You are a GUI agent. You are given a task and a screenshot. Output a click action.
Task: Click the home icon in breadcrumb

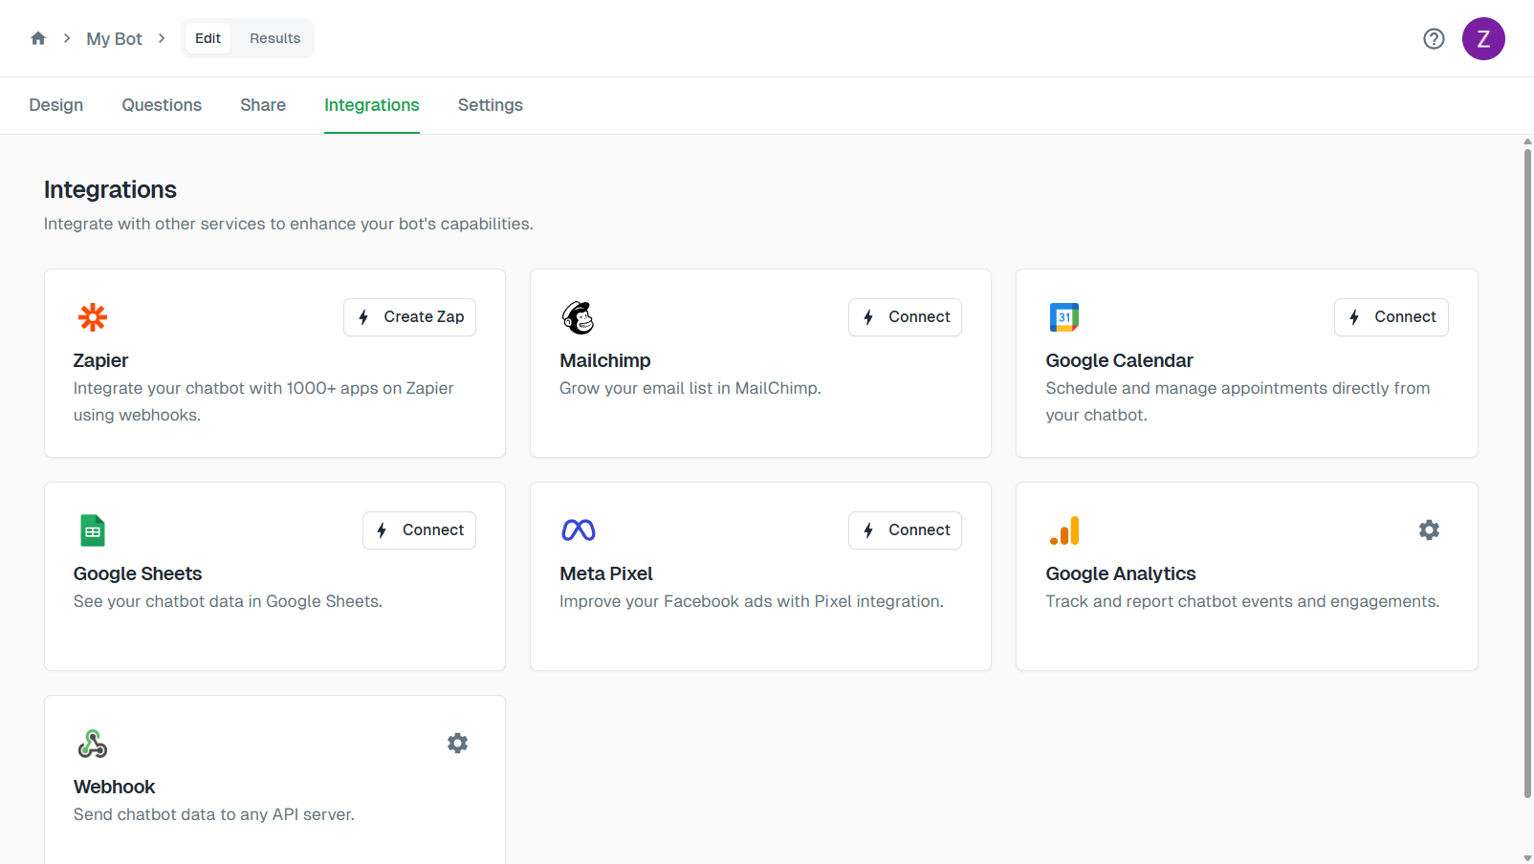(x=38, y=38)
